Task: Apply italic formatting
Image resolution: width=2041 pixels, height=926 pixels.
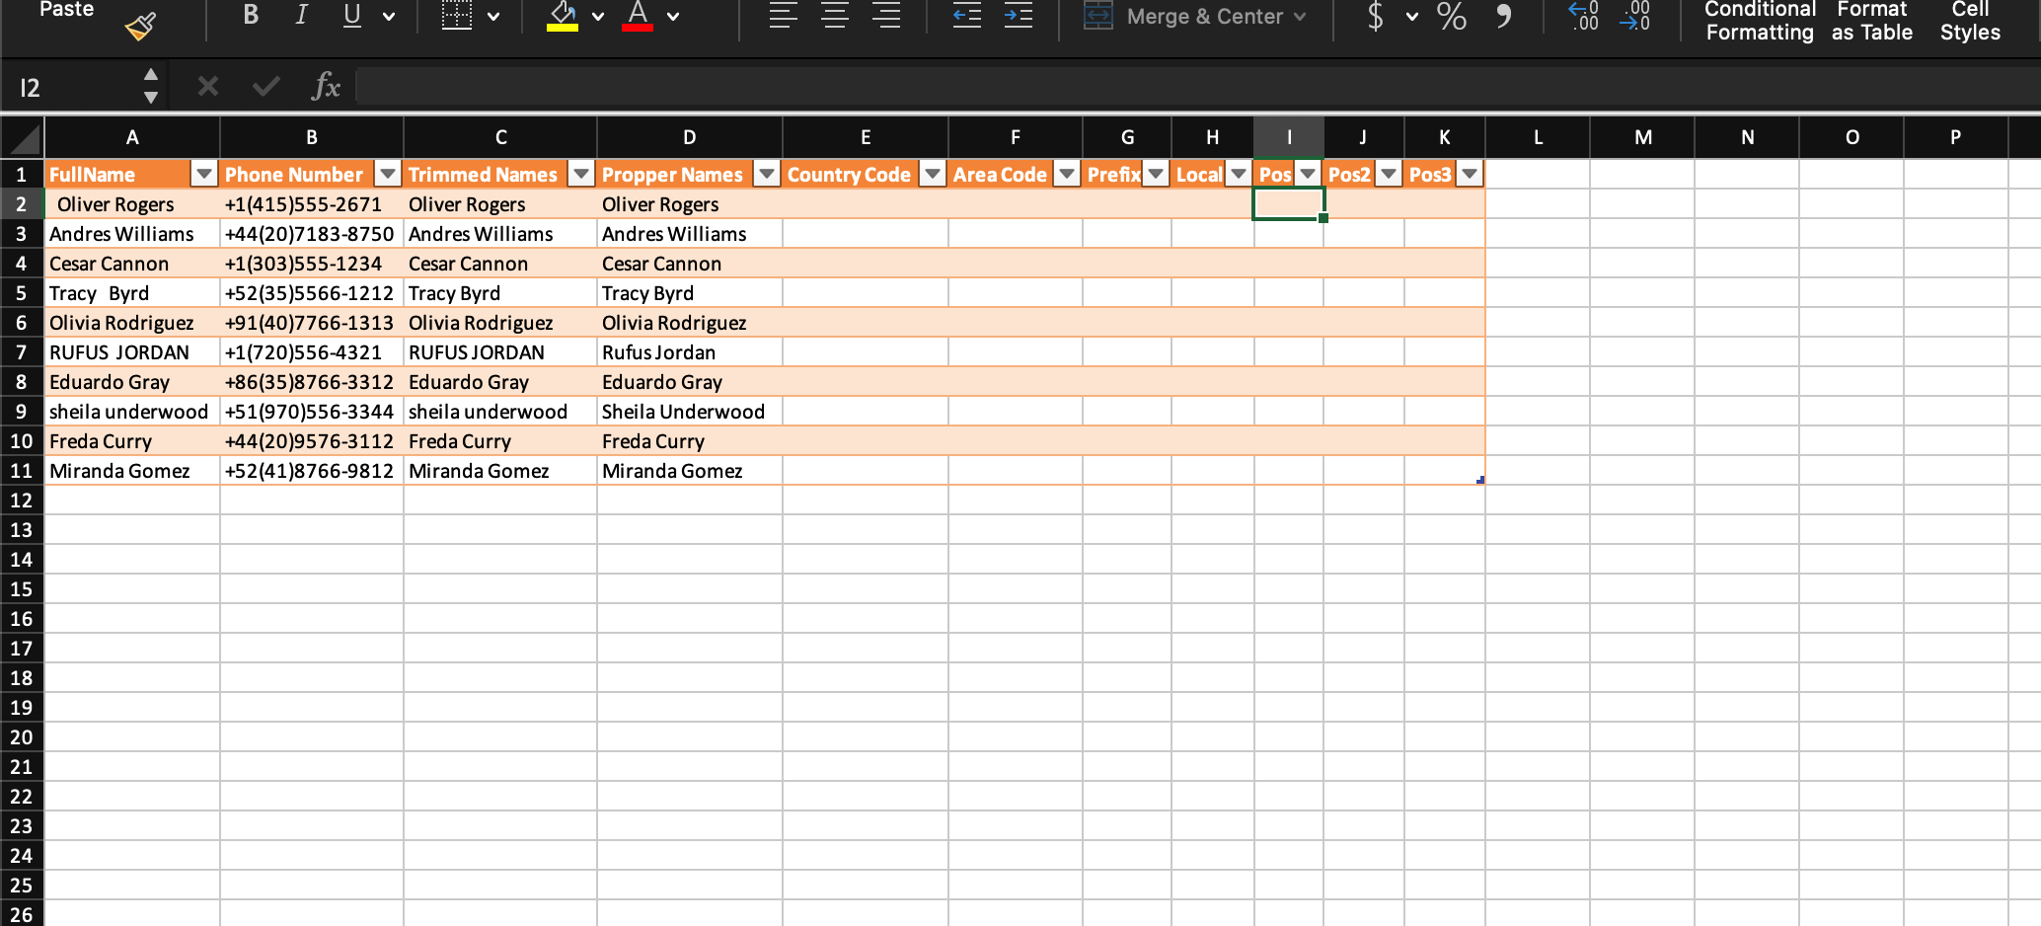Action: (301, 15)
